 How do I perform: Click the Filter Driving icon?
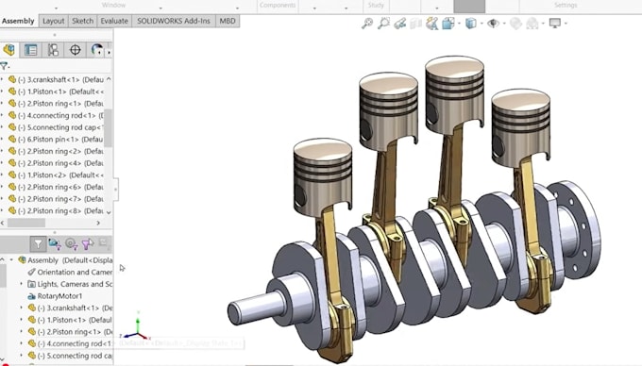click(71, 244)
